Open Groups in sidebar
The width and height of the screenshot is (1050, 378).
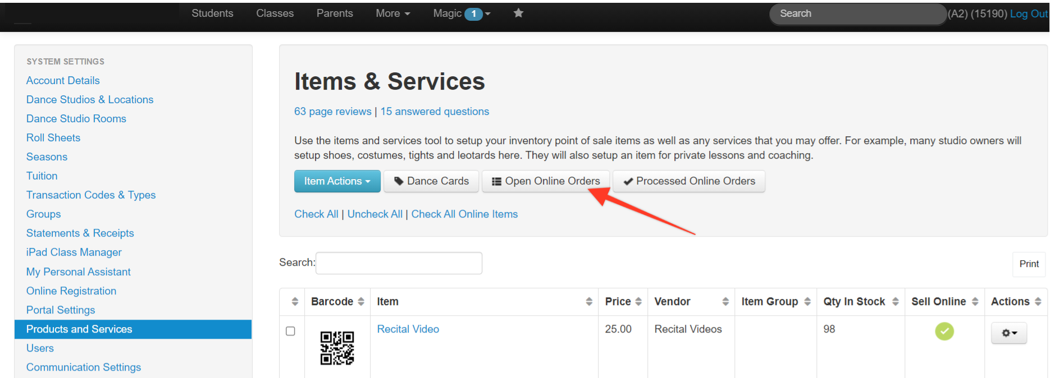point(43,214)
